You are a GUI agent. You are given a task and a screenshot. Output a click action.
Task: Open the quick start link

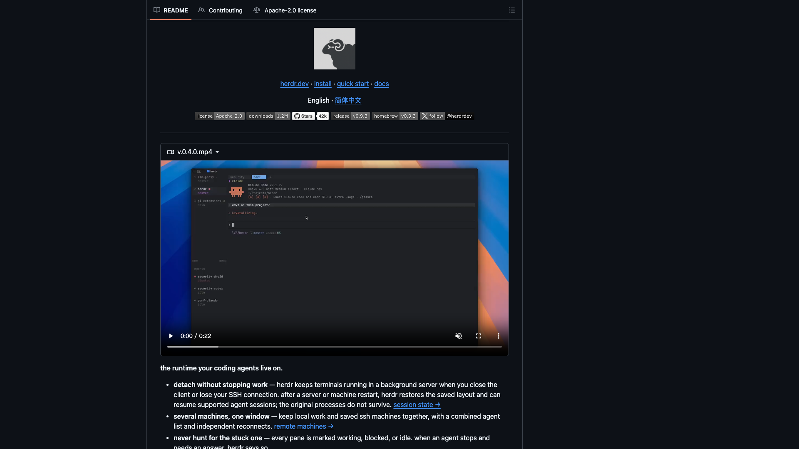pos(352,84)
